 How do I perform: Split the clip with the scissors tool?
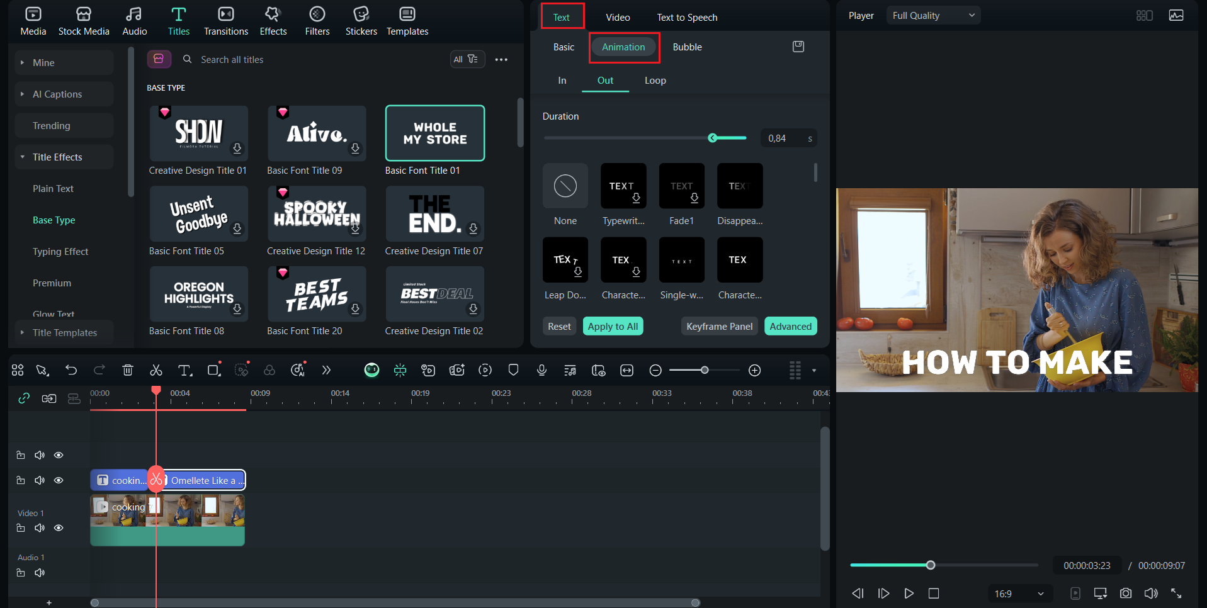tap(156, 370)
